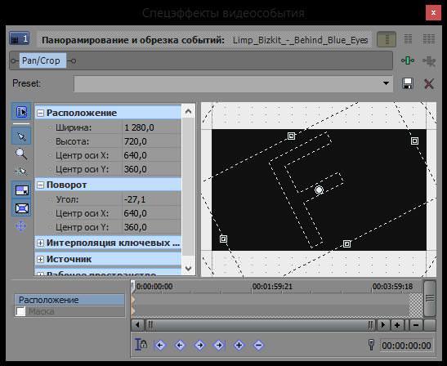The image size is (447, 366).
Task: Expand the Интерполяция ключевых section
Action: click(x=41, y=243)
